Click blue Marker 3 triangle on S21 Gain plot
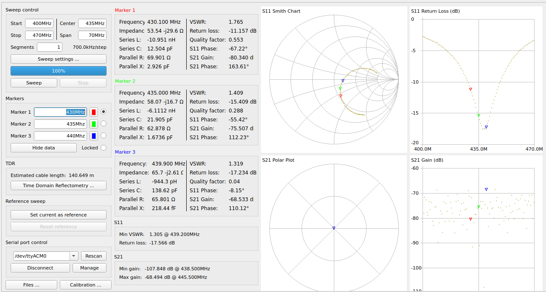The image size is (546, 292). click(486, 189)
